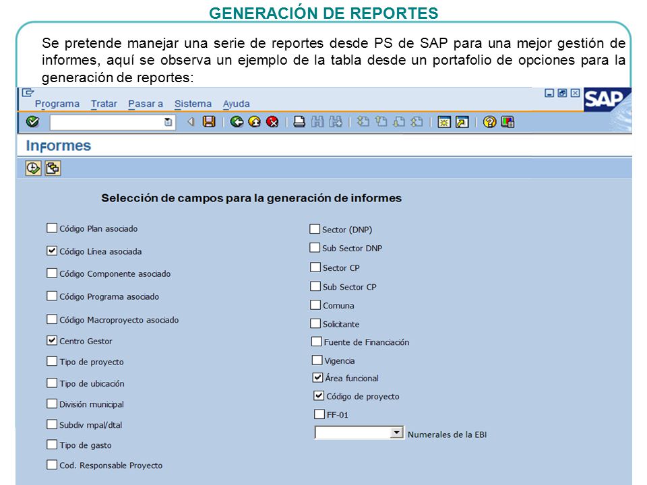Select Tipo de gasto checkbox
The width and height of the screenshot is (647, 485).
pos(52,444)
